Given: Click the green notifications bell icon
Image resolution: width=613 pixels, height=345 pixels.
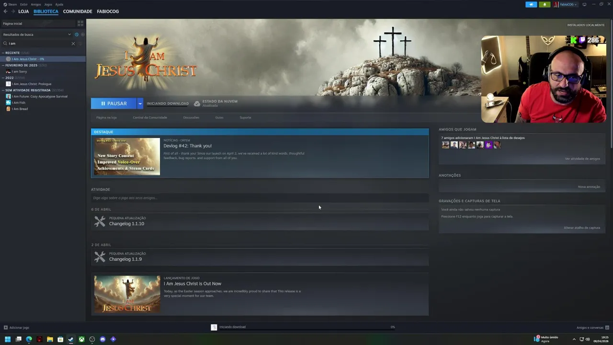Looking at the screenshot, I should coord(545,4).
